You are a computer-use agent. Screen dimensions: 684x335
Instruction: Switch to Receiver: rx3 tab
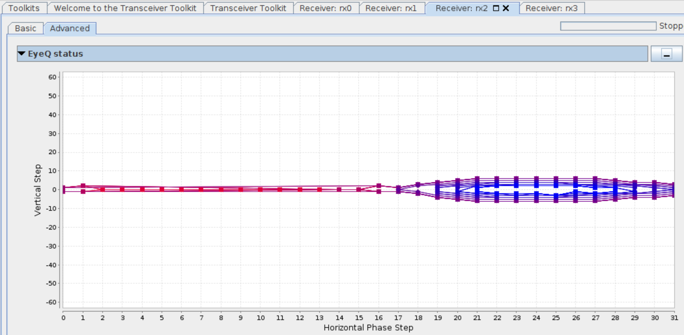tap(551, 8)
